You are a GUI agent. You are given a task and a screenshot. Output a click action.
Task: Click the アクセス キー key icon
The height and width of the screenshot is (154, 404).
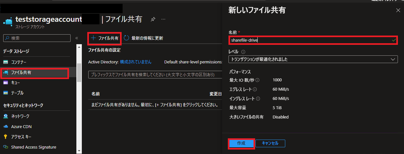(x=6, y=137)
